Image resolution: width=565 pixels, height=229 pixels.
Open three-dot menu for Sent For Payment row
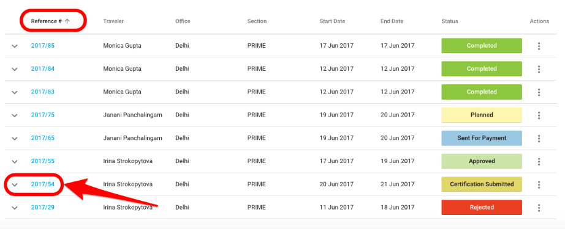coord(539,138)
